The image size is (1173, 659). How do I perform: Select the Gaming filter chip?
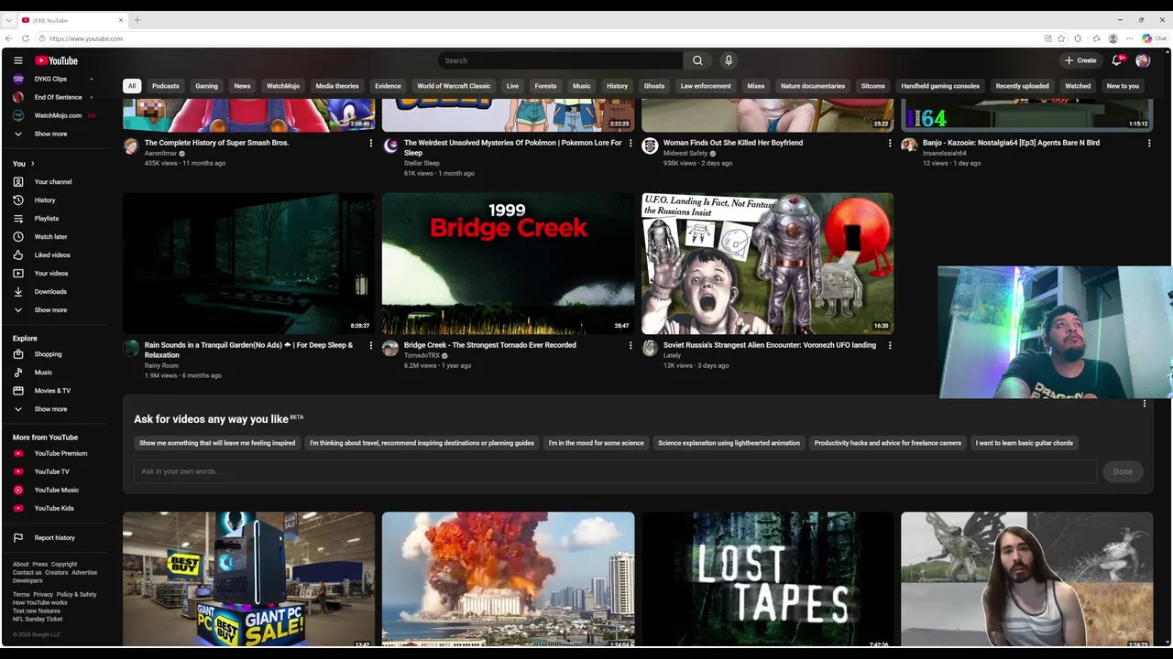click(206, 86)
